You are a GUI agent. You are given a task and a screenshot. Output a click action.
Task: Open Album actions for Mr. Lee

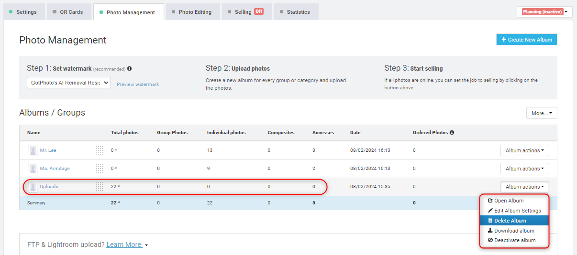[x=525, y=150]
